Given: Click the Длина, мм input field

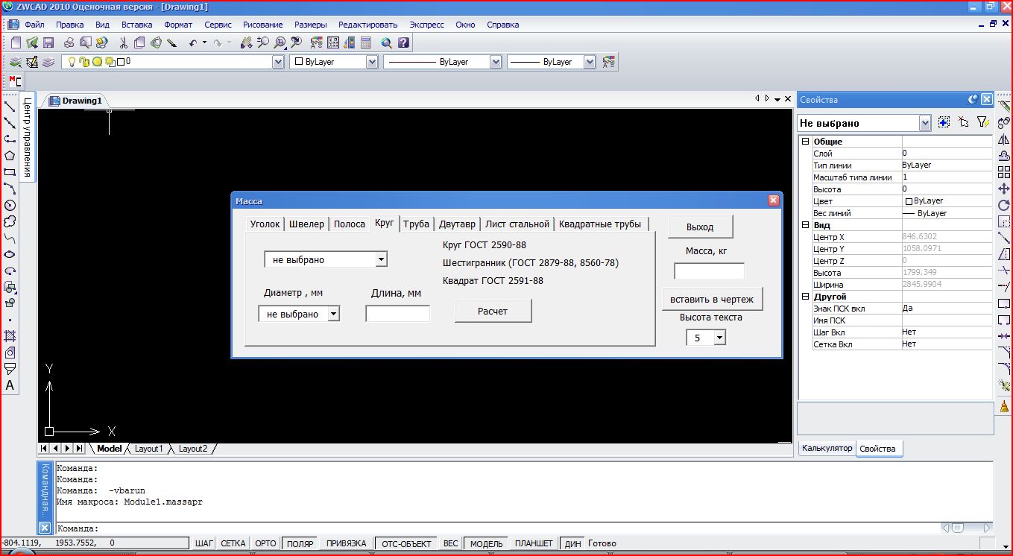Looking at the screenshot, I should pos(397,314).
